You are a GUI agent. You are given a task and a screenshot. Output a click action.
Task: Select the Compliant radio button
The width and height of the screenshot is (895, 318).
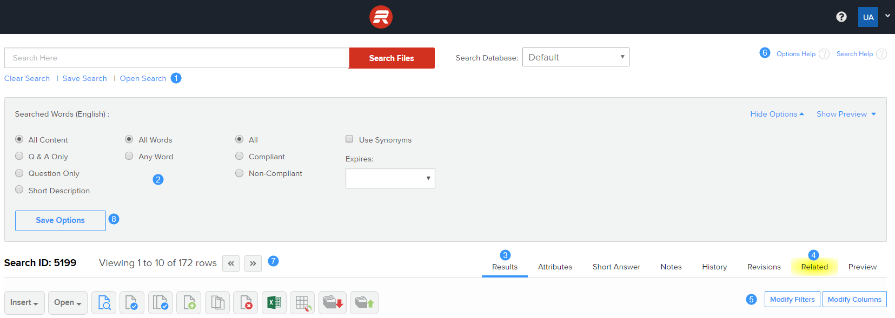(x=240, y=156)
